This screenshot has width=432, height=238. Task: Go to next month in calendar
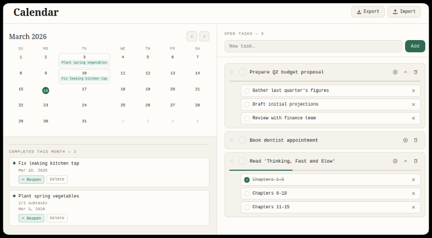click(x=204, y=36)
